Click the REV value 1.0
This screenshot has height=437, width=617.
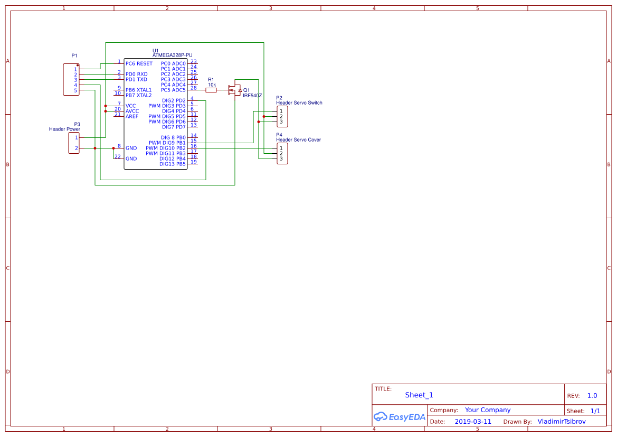click(x=592, y=396)
